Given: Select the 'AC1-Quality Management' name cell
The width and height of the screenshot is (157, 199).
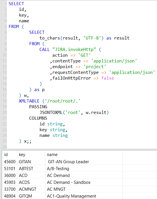Looking at the screenshot, I should [x=84, y=196].
